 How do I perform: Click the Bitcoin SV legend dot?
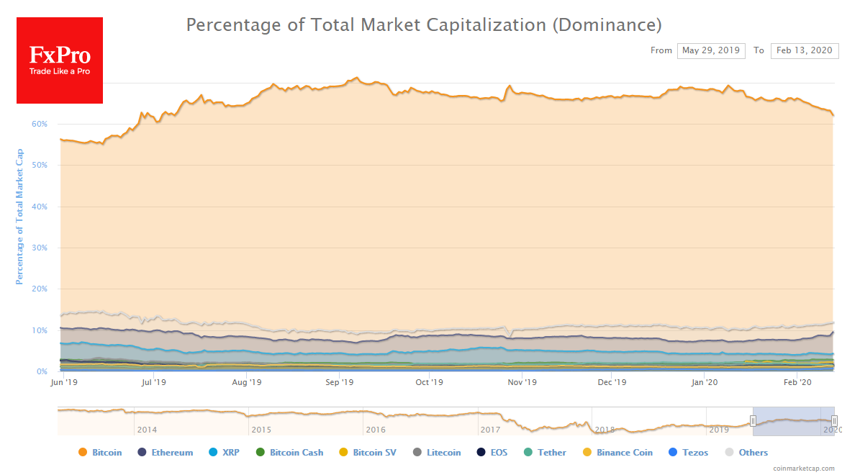click(x=343, y=453)
